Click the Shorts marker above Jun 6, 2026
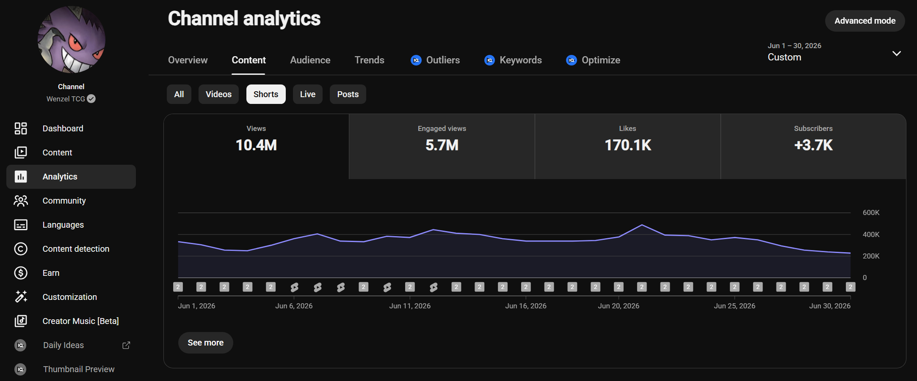 [x=294, y=288]
